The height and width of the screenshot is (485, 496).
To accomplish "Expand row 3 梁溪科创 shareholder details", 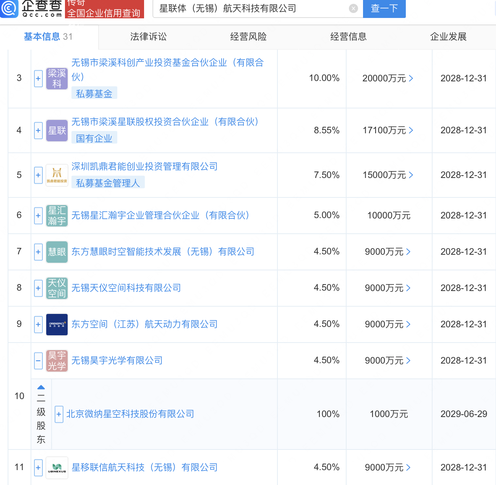I will pyautogui.click(x=38, y=79).
